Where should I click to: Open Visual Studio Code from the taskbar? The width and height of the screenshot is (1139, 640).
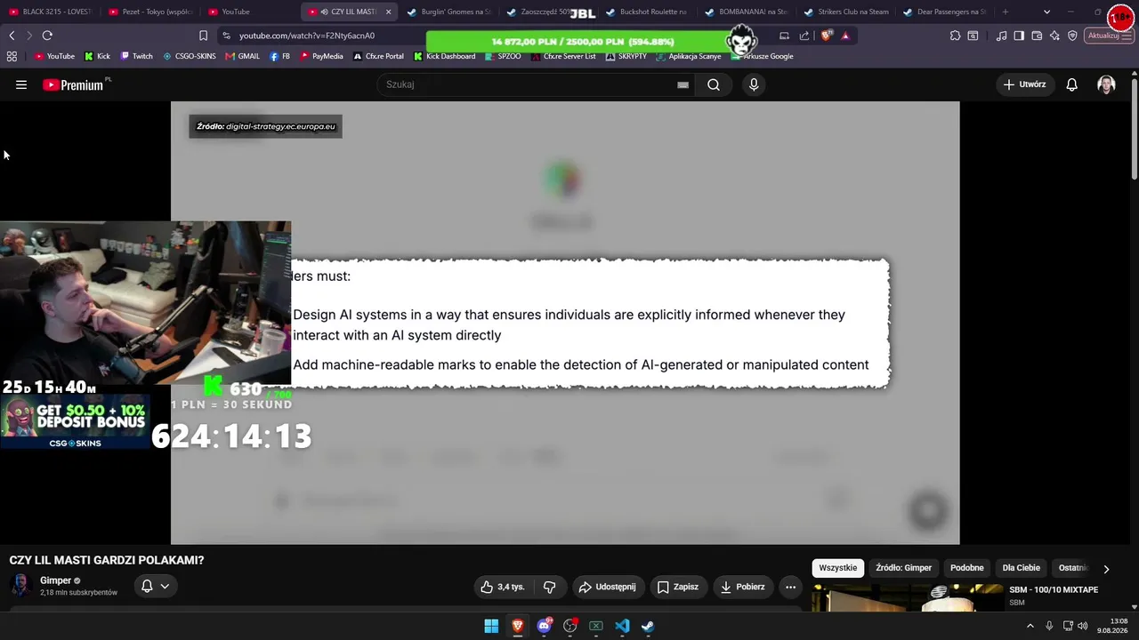click(622, 626)
